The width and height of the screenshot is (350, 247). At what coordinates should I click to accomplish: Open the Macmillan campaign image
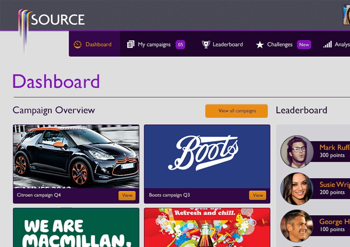click(x=76, y=227)
